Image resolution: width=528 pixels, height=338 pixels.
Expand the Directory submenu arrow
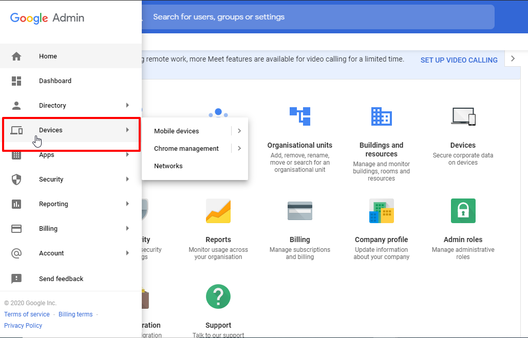[127, 105]
